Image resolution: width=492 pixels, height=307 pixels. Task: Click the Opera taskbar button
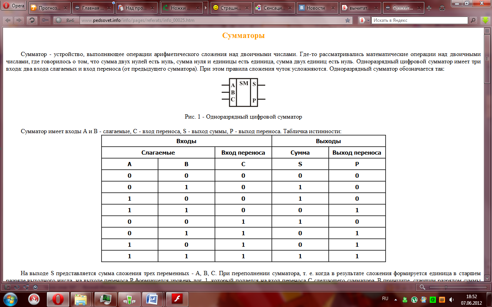(x=58, y=299)
